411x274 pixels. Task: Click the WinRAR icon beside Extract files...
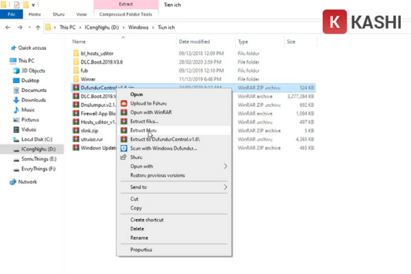click(124, 121)
